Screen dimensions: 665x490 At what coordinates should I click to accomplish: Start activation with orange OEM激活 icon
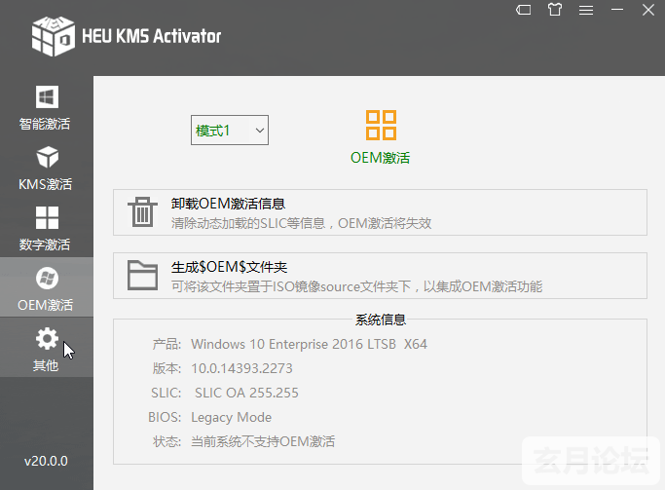381,125
